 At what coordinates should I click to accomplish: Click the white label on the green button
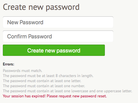54,51
